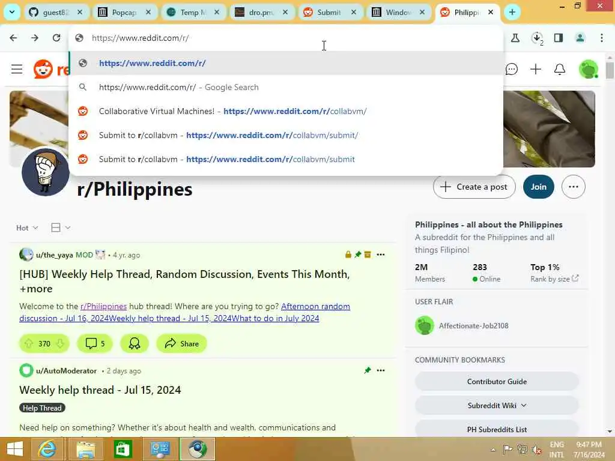This screenshot has width=615, height=461.
Task: Launch Internet Explorer from taskbar
Action: coord(47,449)
